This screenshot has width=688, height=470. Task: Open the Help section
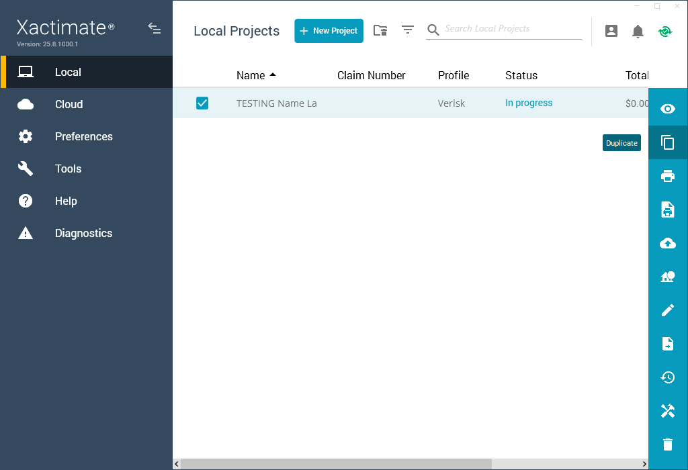87,201
